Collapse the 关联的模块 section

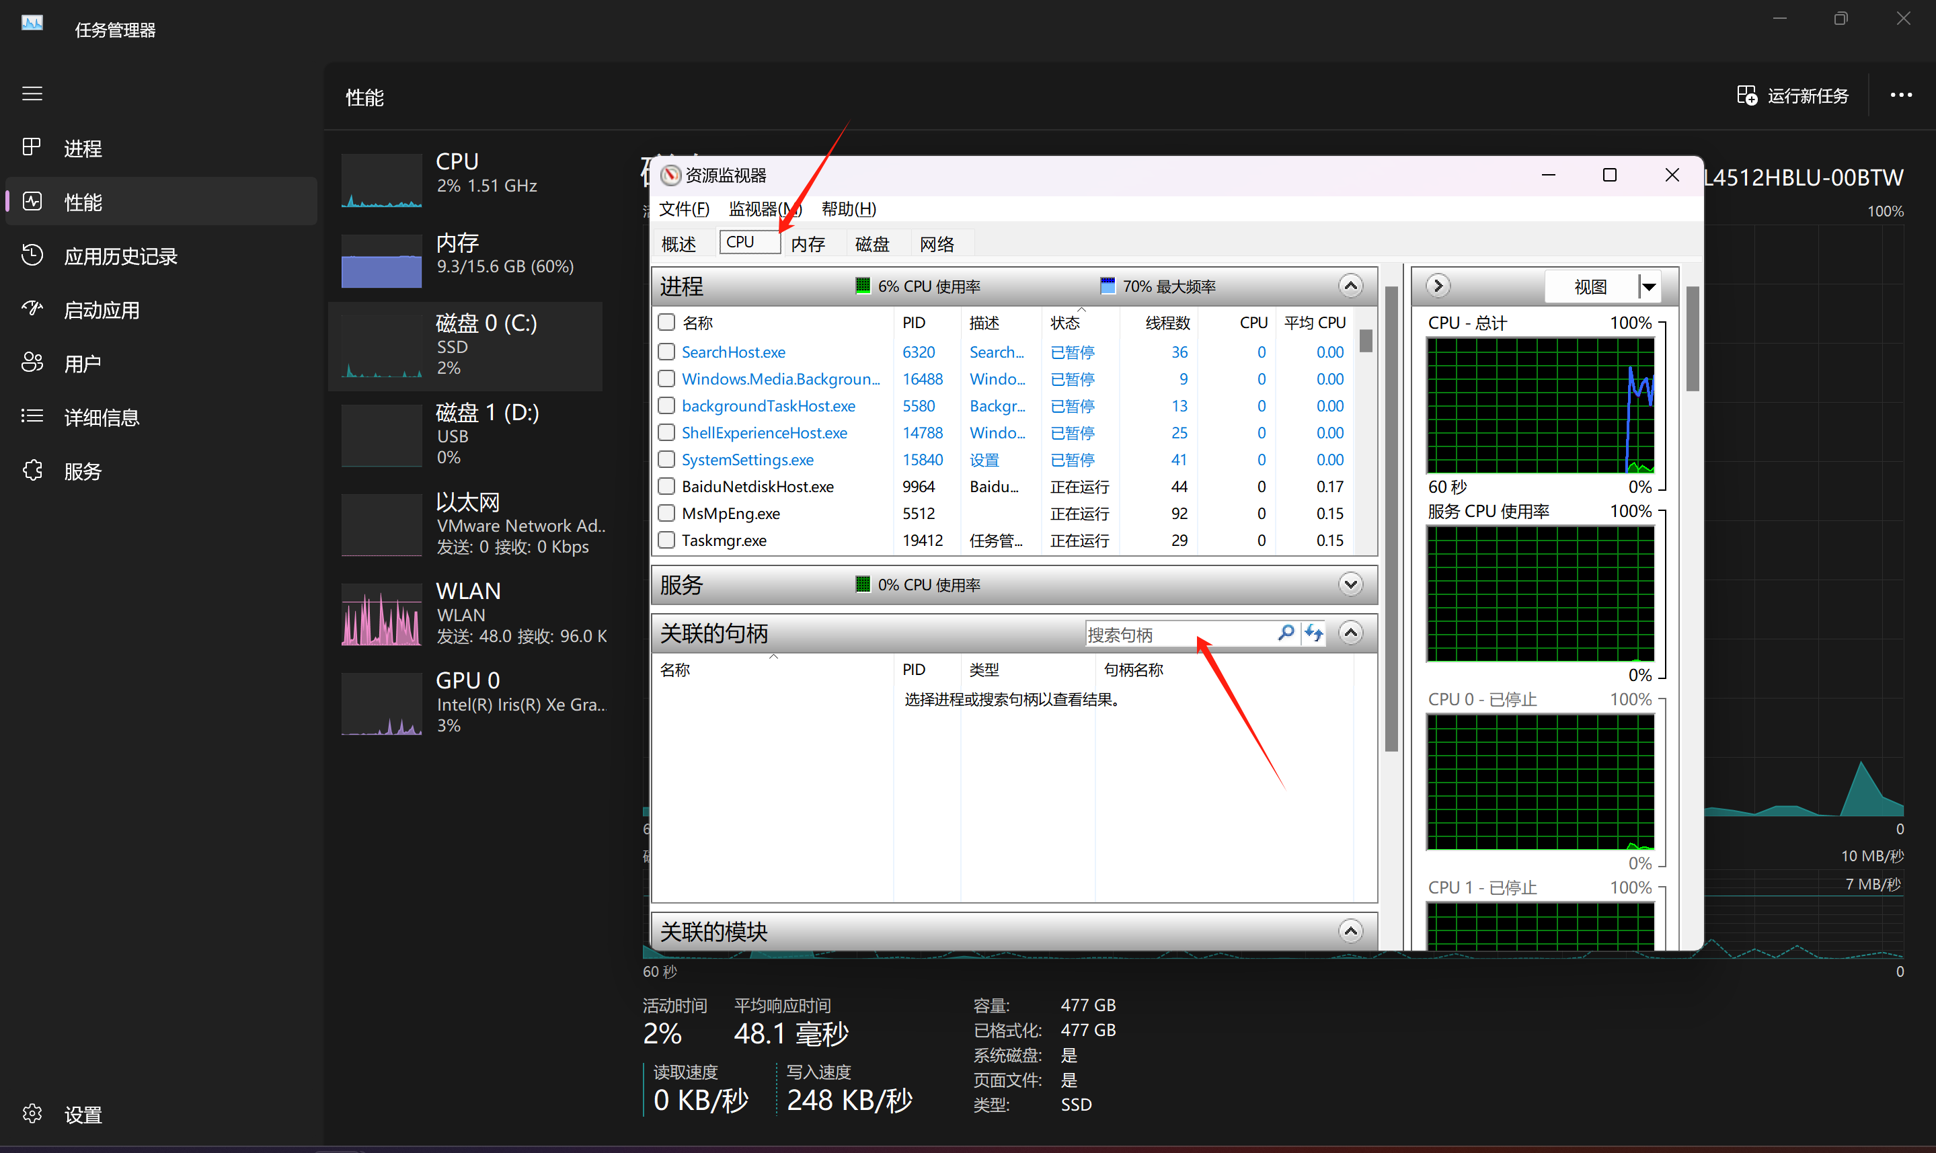tap(1350, 930)
